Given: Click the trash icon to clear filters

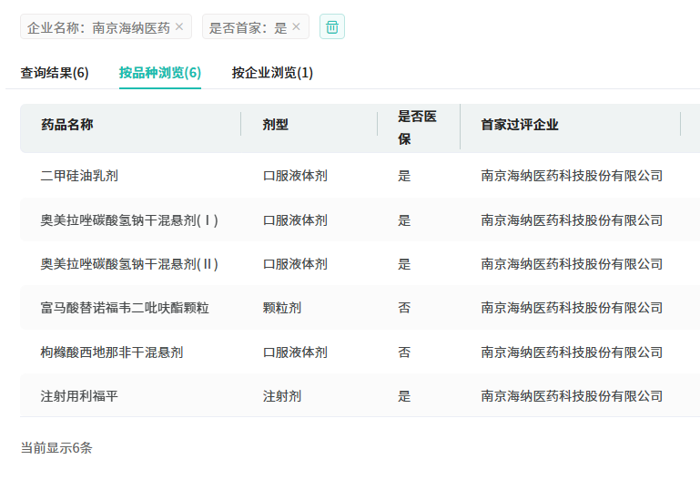Looking at the screenshot, I should [332, 27].
